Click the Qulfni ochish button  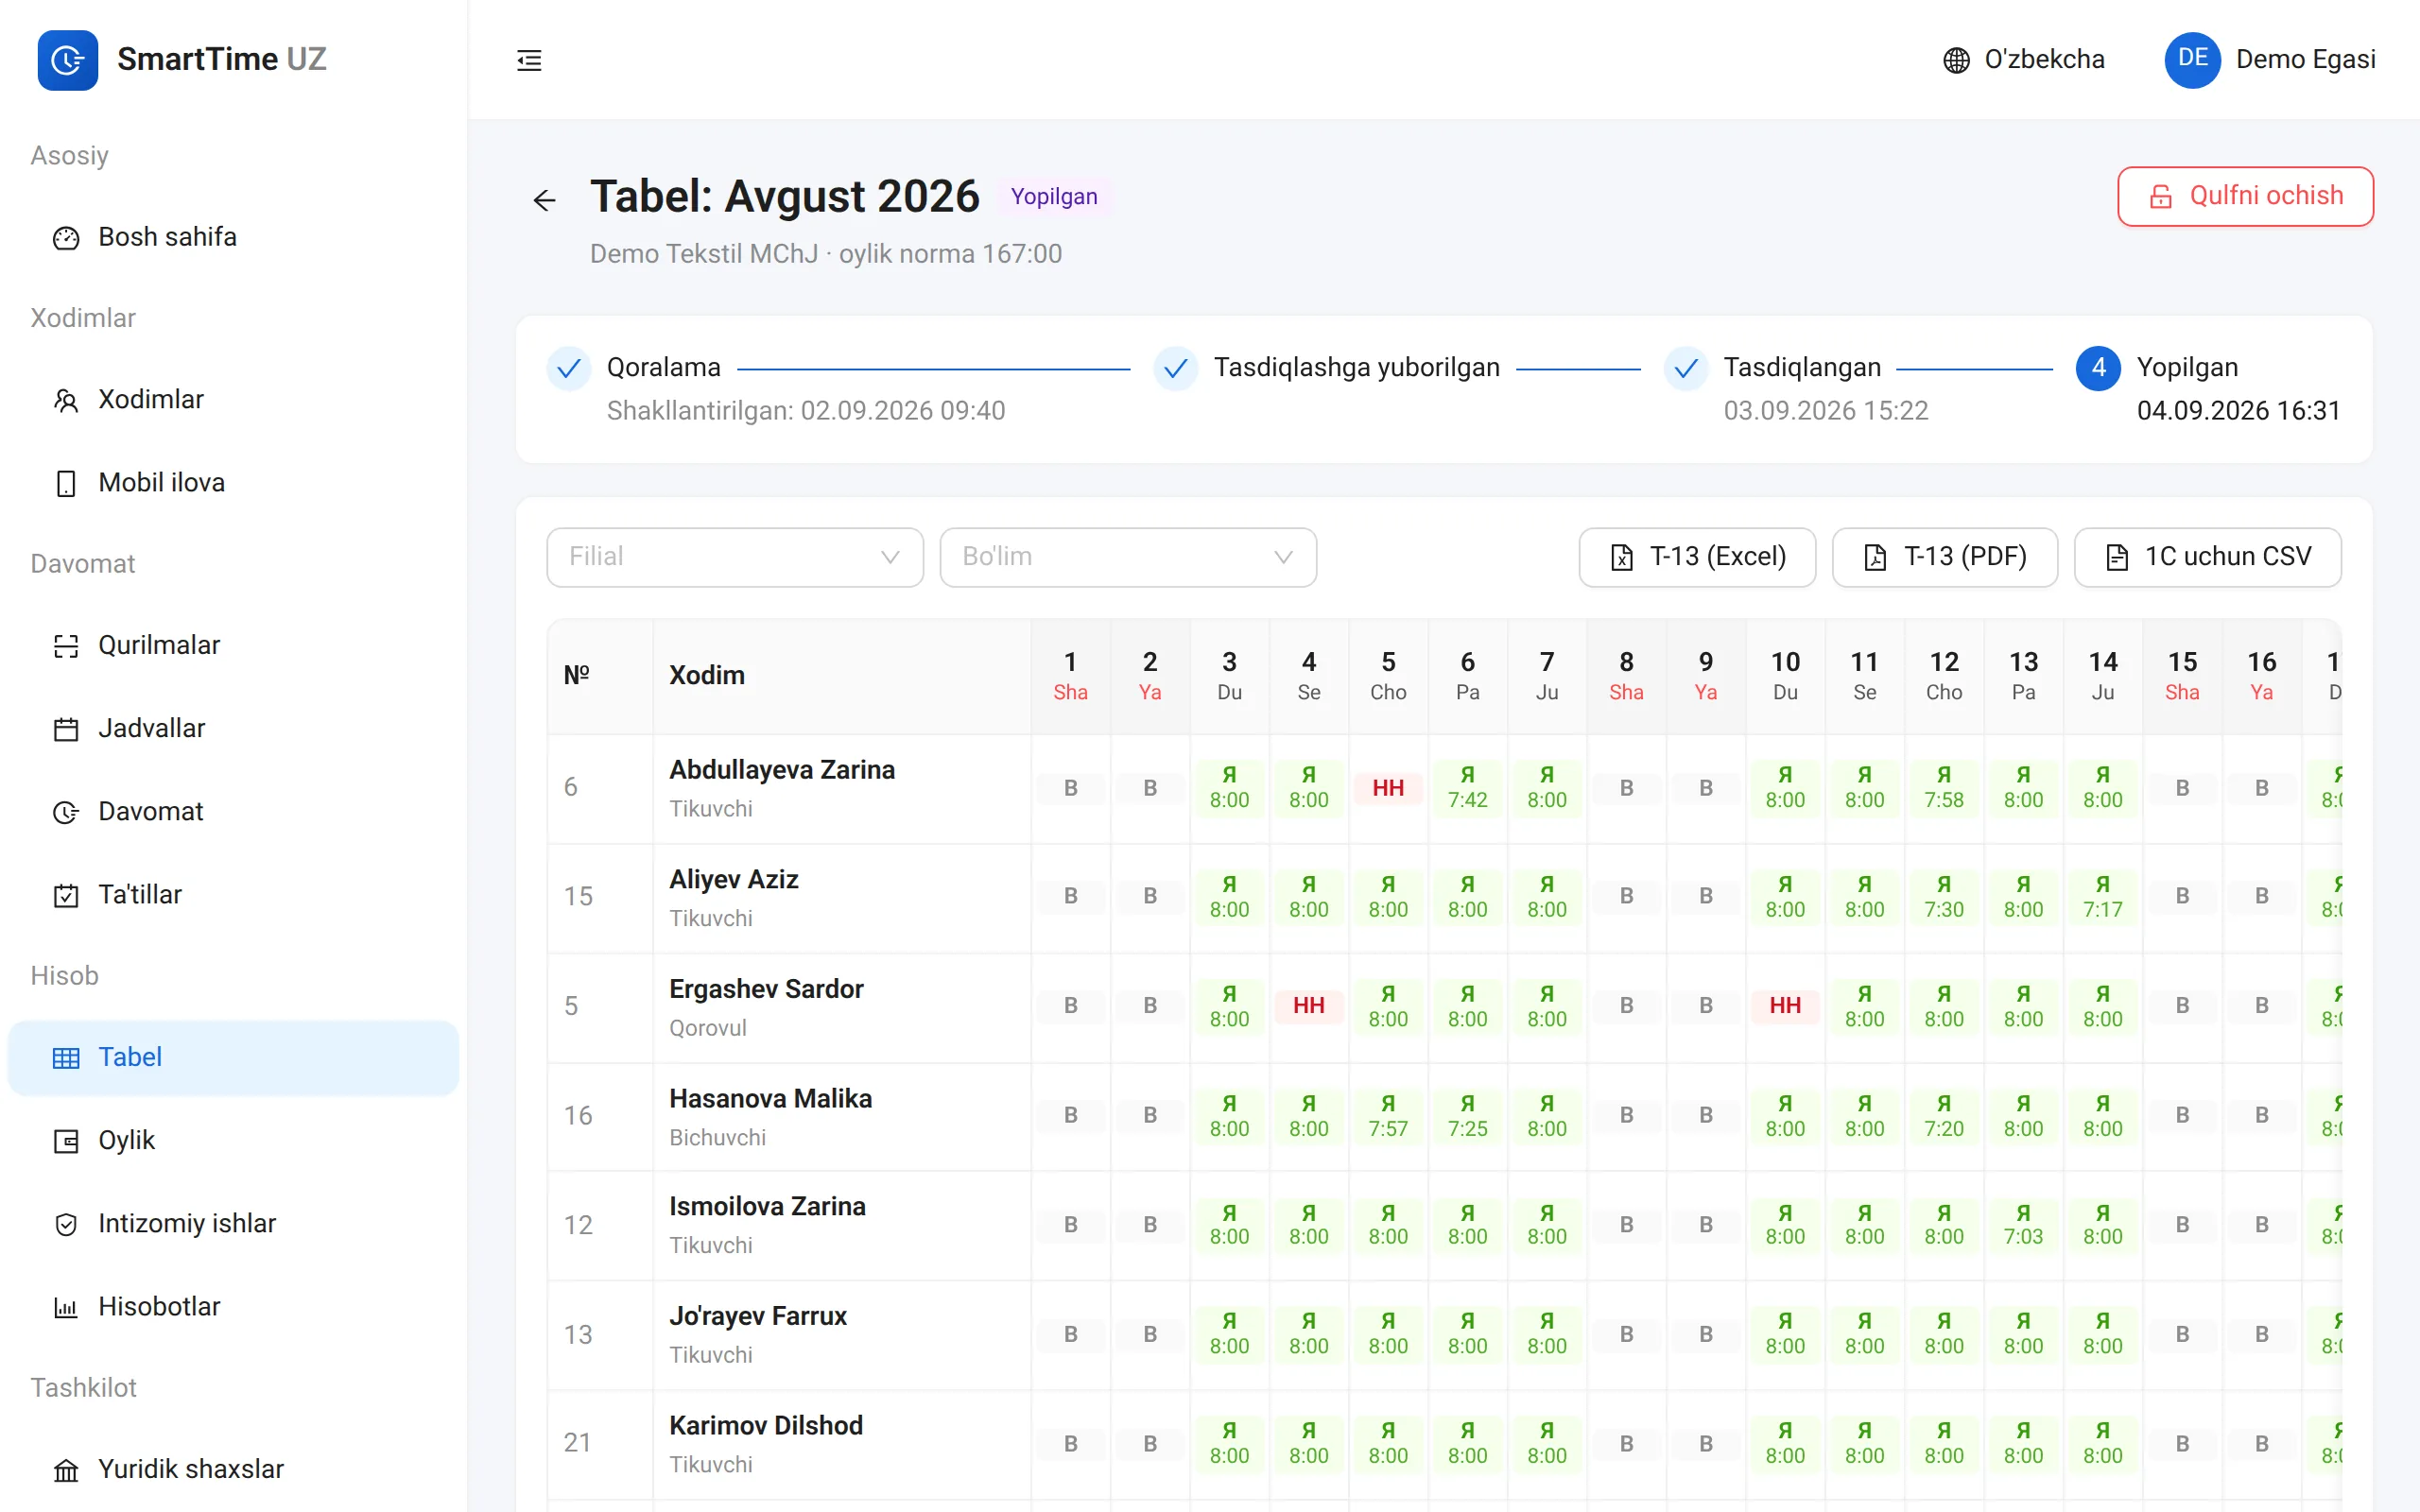pos(2245,196)
